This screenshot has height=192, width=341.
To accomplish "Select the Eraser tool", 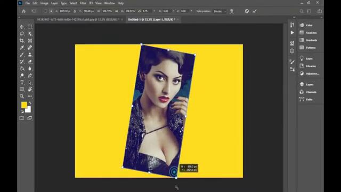I will click(x=30, y=62).
